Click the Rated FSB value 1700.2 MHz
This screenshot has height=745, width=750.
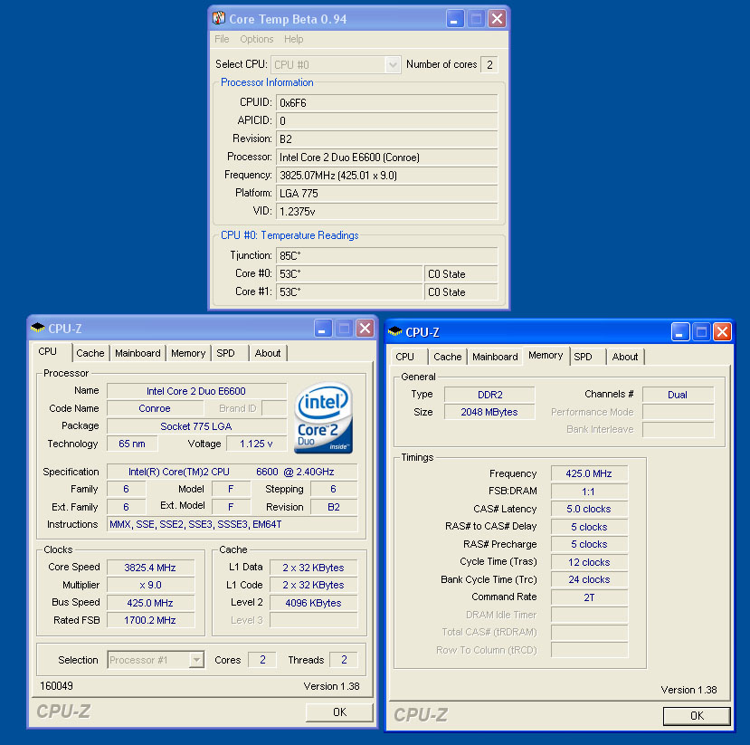tap(151, 620)
